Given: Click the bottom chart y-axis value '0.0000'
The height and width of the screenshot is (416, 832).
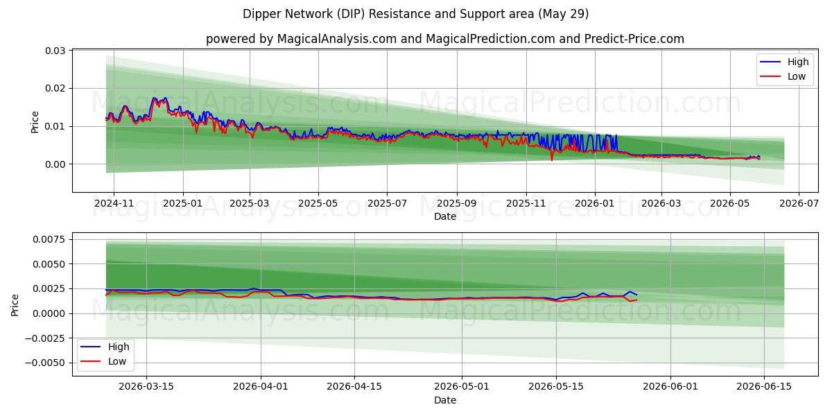Looking at the screenshot, I should point(50,313).
